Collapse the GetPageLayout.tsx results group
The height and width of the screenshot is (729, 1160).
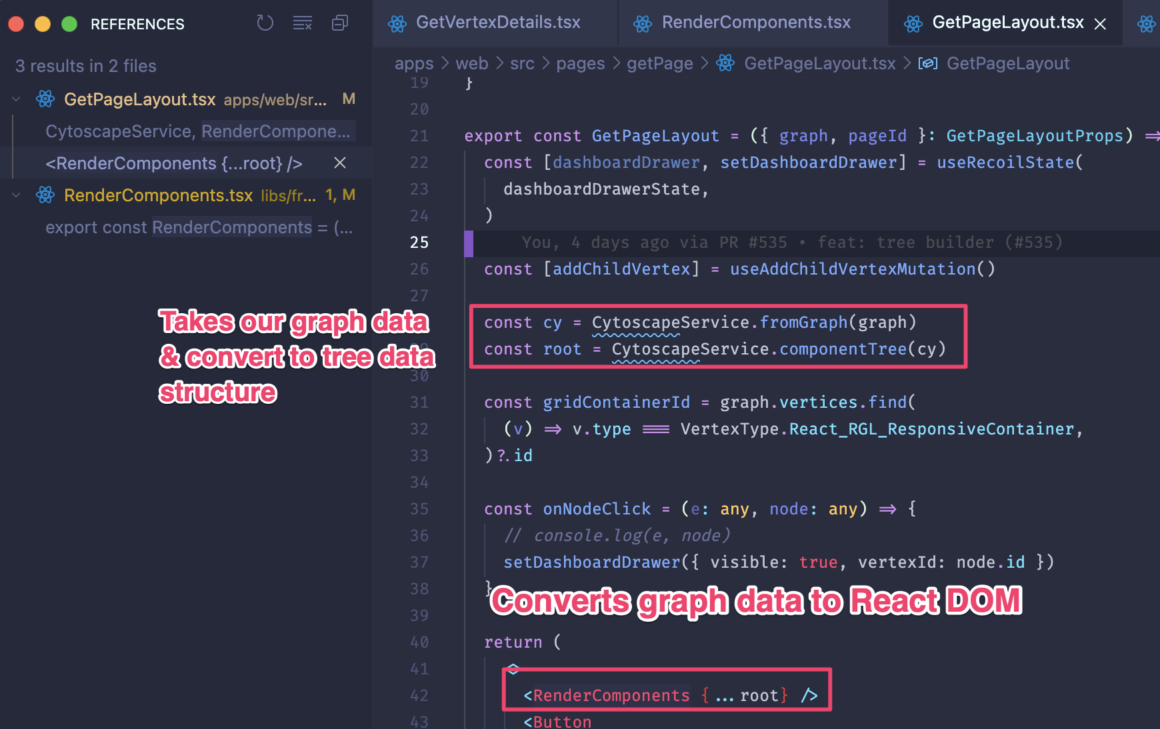(x=15, y=99)
